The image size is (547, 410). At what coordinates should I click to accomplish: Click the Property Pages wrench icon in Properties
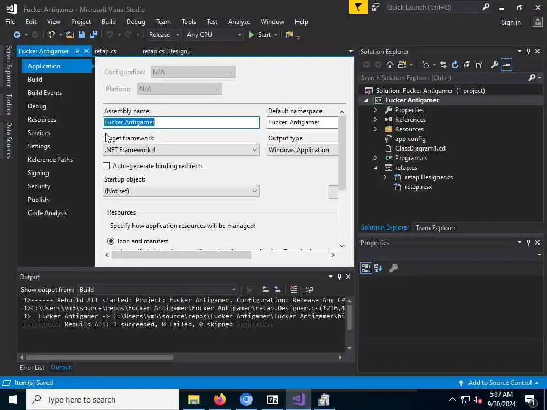[394, 268]
